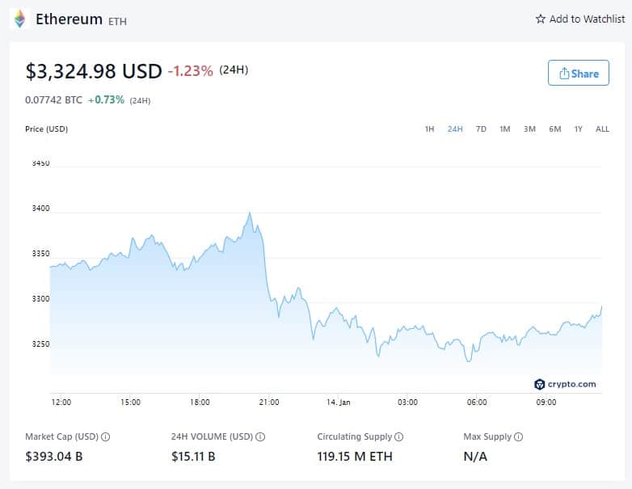Screen dimensions: 632x489
Task: Click the $393.04 B market cap value
Action: click(54, 457)
